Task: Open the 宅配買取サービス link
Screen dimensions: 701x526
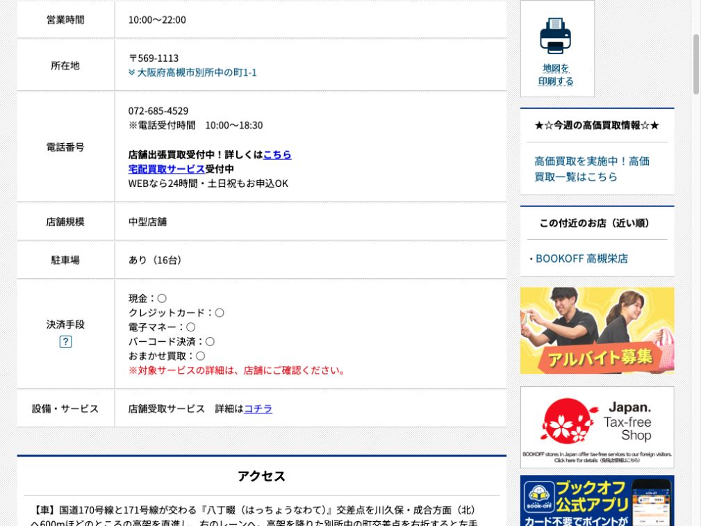Action: click(166, 169)
